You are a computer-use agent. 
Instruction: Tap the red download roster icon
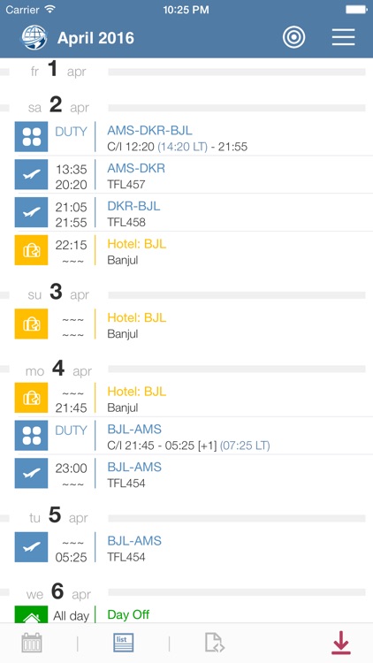coord(341,643)
